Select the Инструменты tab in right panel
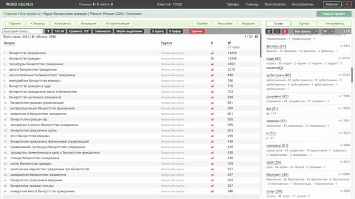 [334, 23]
